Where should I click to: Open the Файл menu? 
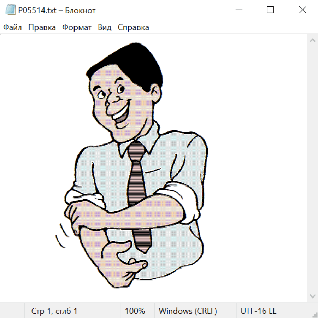pyautogui.click(x=12, y=28)
